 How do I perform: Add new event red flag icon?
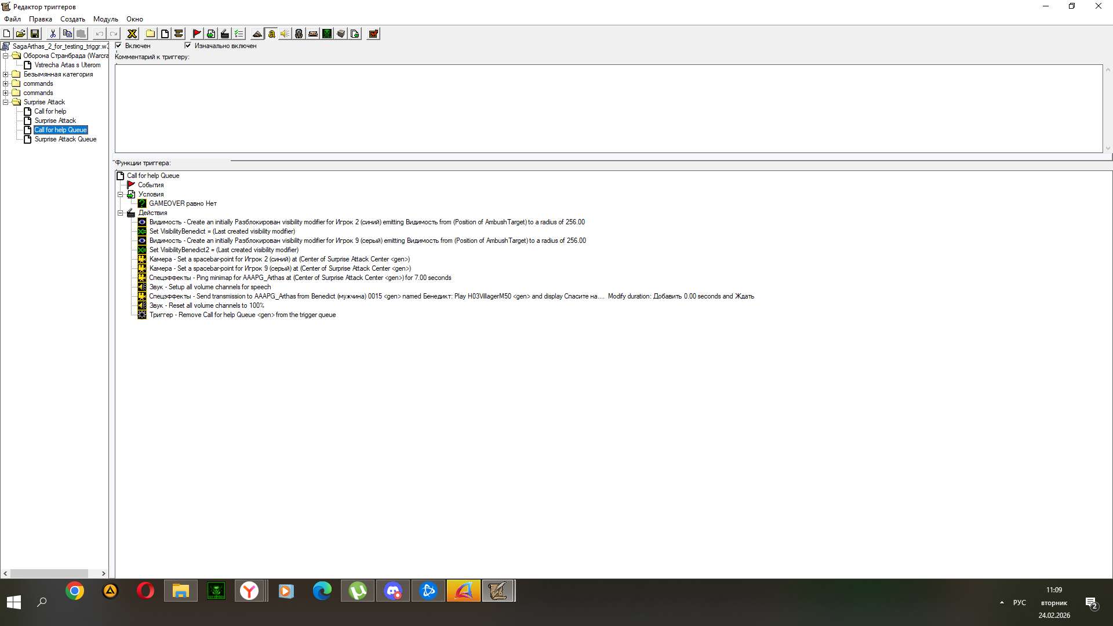pyautogui.click(x=197, y=34)
